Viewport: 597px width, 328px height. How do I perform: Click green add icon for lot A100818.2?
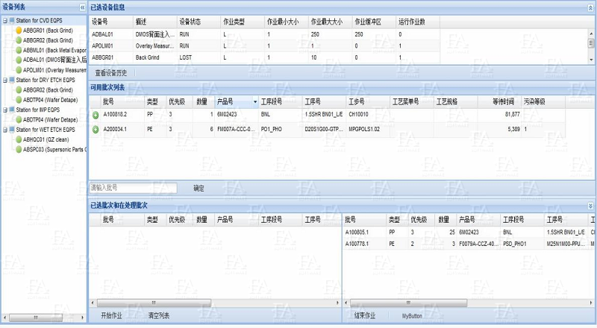(96, 115)
